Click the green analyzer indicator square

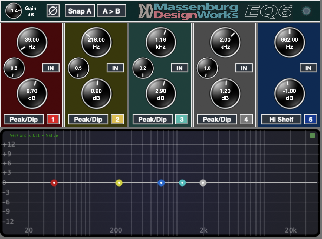pyautogui.click(x=312, y=135)
